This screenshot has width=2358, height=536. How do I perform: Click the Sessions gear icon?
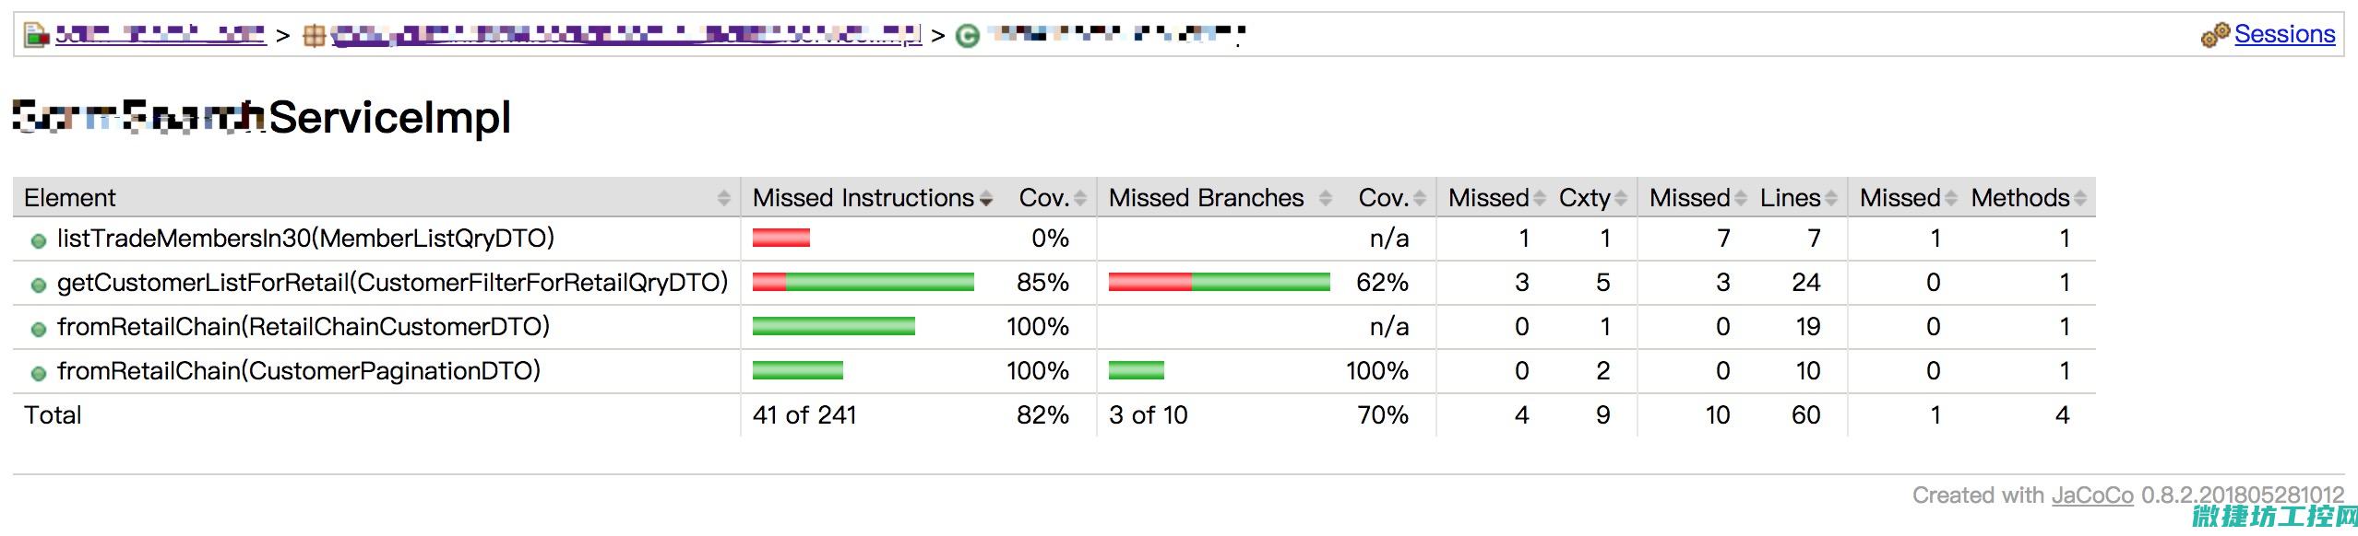(x=2214, y=35)
